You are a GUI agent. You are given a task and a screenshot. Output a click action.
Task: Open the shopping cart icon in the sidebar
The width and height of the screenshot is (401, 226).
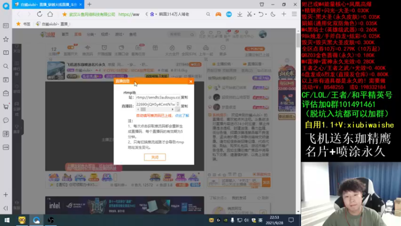point(6,106)
